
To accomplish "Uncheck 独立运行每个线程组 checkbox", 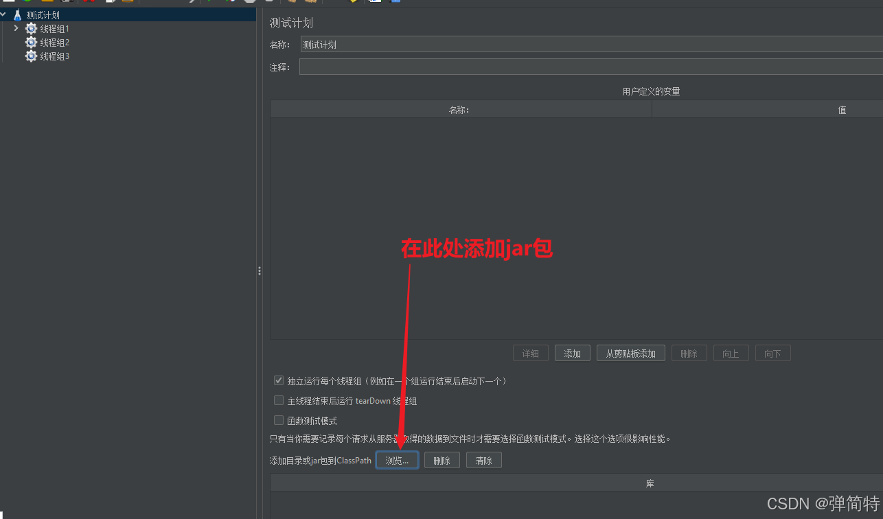I will [278, 380].
